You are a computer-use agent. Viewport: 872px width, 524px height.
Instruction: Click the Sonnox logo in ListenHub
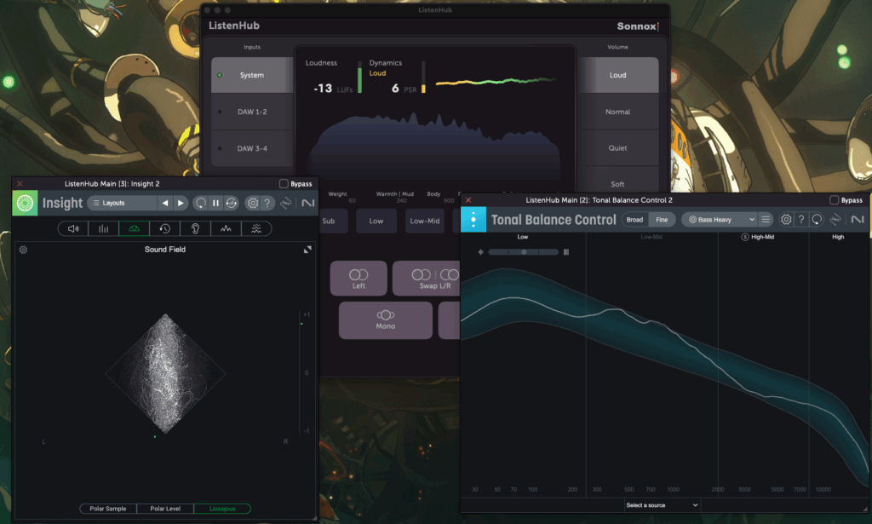click(638, 26)
